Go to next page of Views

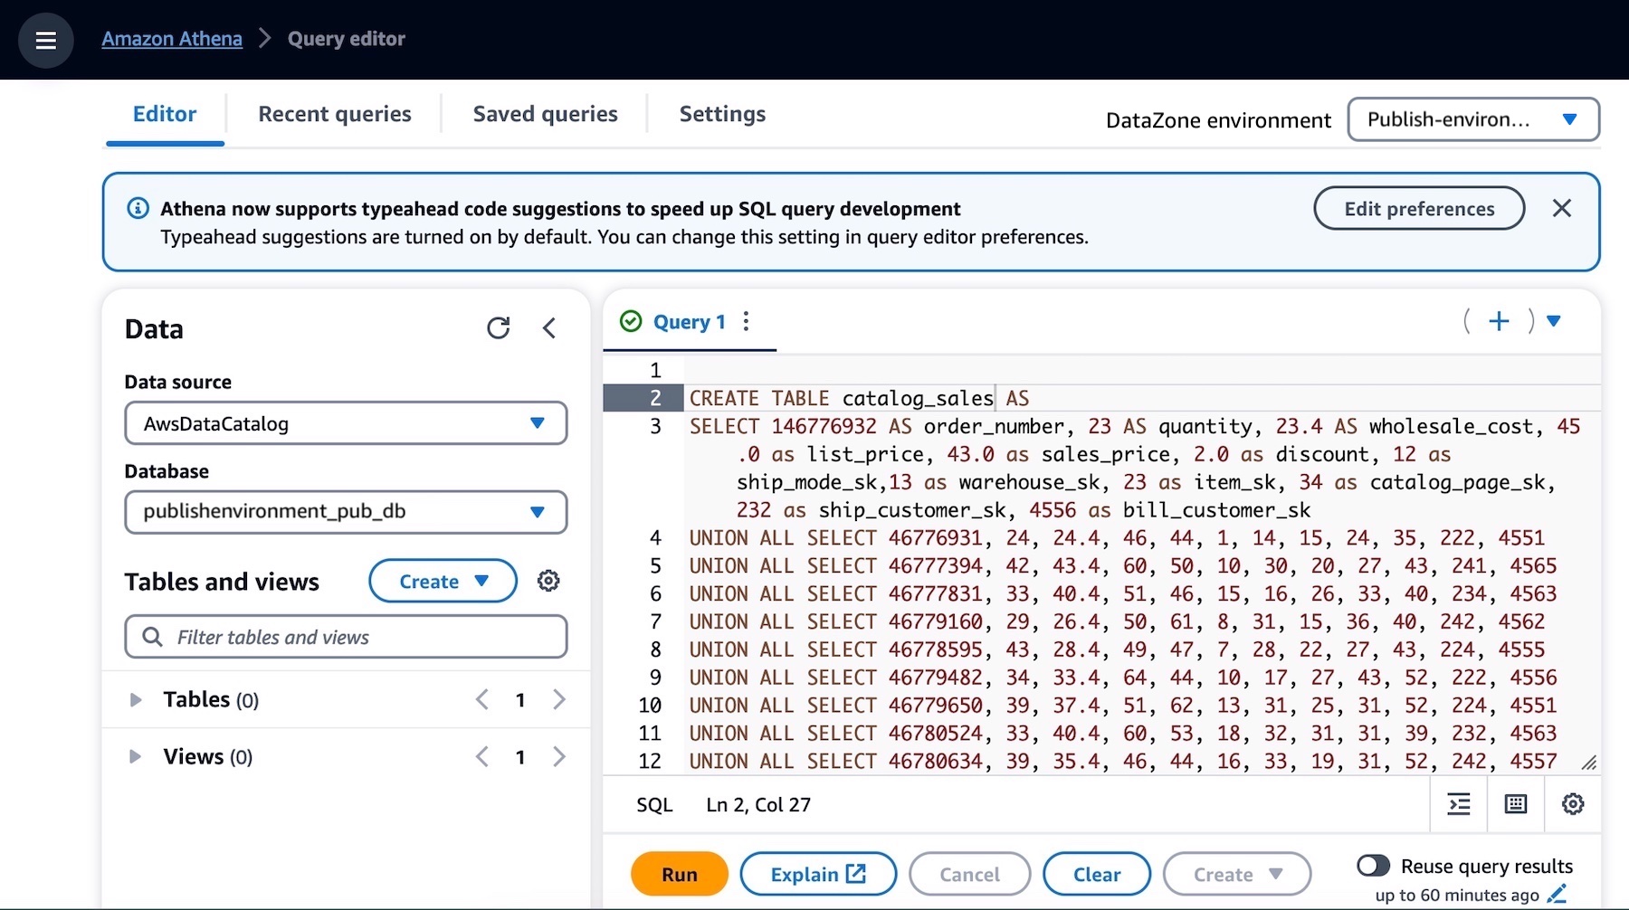click(x=559, y=756)
